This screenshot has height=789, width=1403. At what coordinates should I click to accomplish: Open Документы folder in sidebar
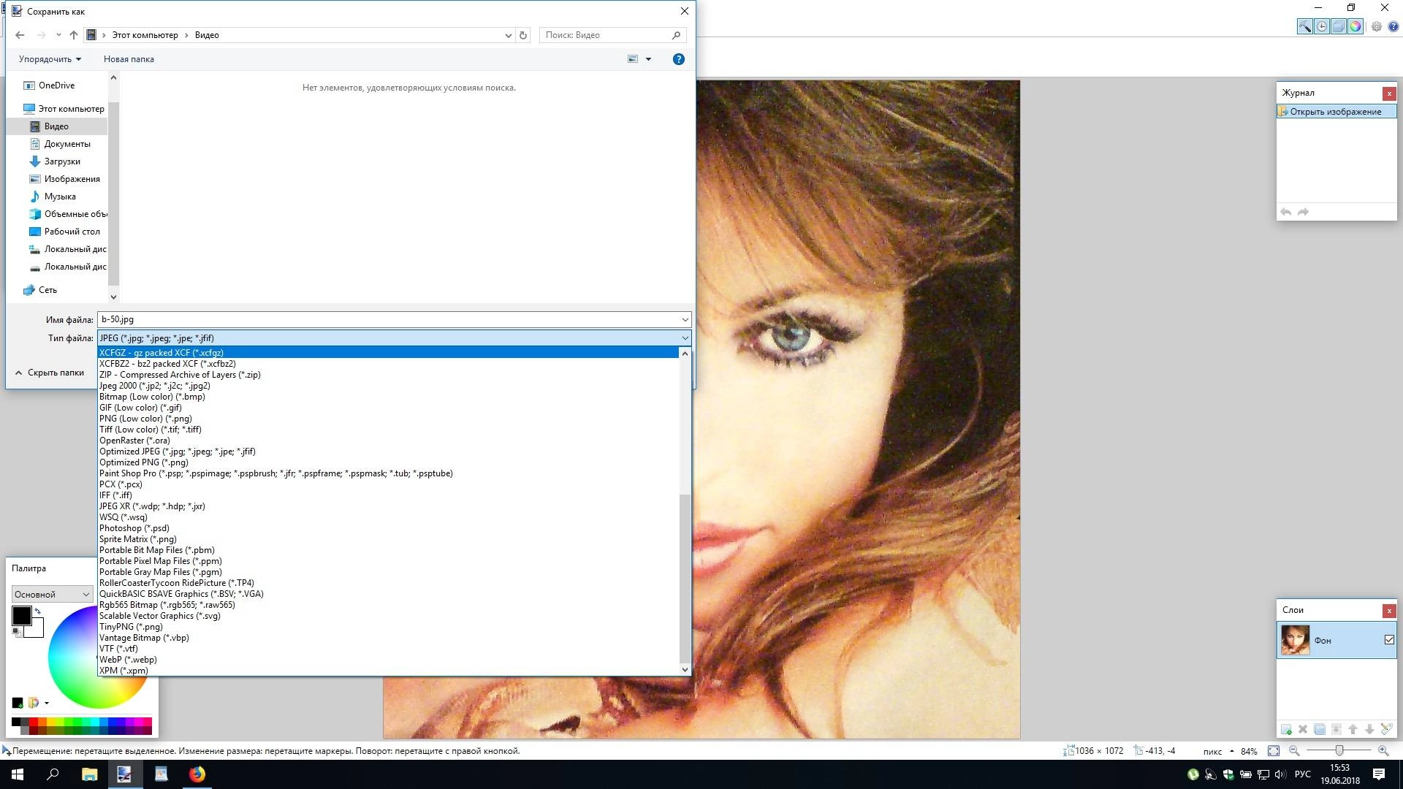tap(66, 144)
